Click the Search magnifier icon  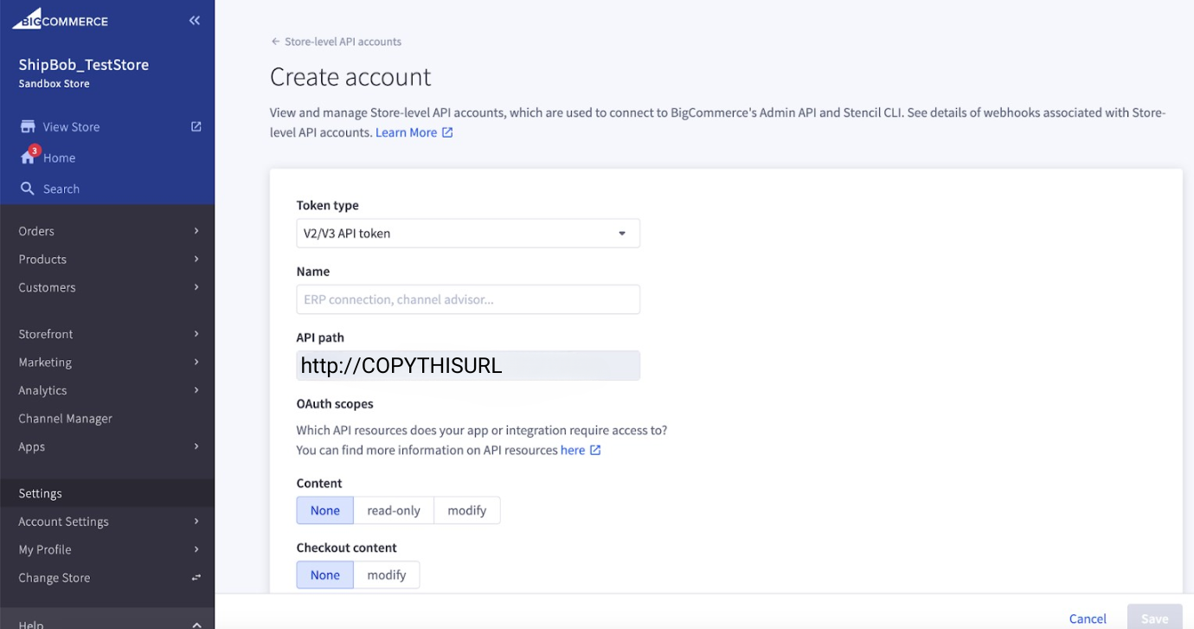(27, 189)
